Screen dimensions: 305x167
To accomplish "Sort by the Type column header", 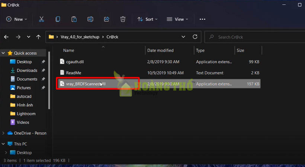I will tap(200, 50).
